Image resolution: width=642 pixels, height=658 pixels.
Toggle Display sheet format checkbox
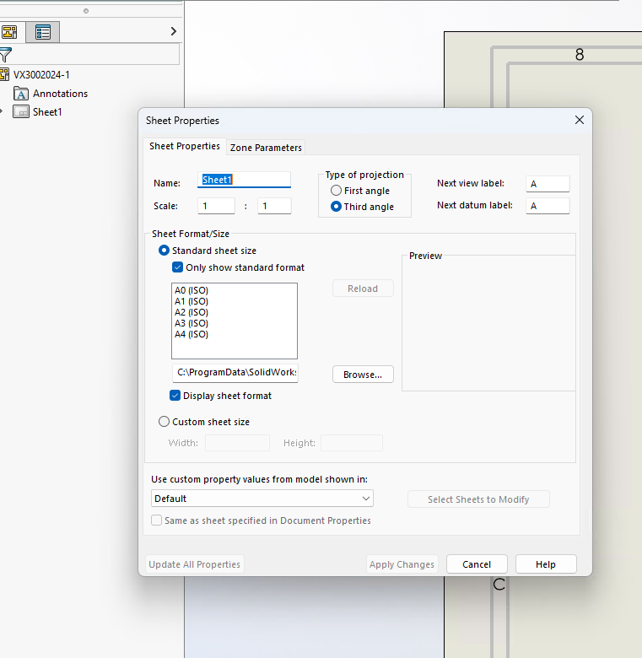pos(175,396)
